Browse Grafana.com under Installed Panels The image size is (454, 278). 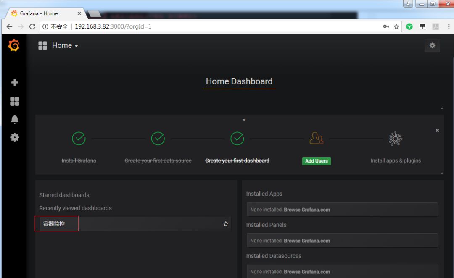[x=307, y=241]
